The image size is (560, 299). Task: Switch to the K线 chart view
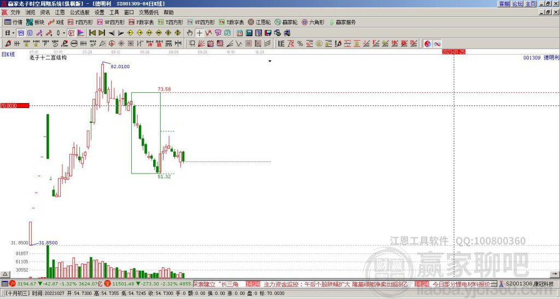tap(56, 22)
